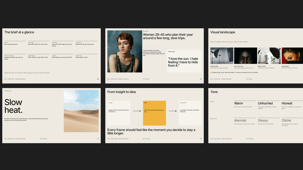Click People love the sun but feel told
The width and height of the screenshot is (303, 170).
(119, 111)
